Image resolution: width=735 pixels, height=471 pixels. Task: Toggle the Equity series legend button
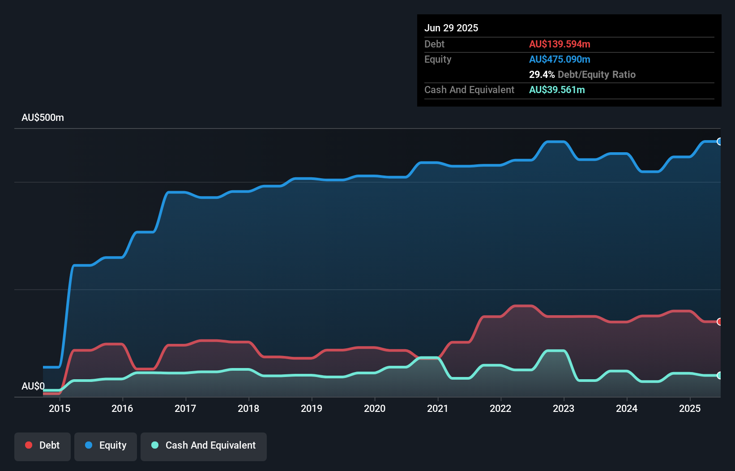(106, 446)
